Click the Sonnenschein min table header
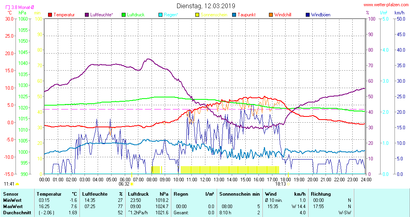The image size is (410, 217). click(x=239, y=194)
